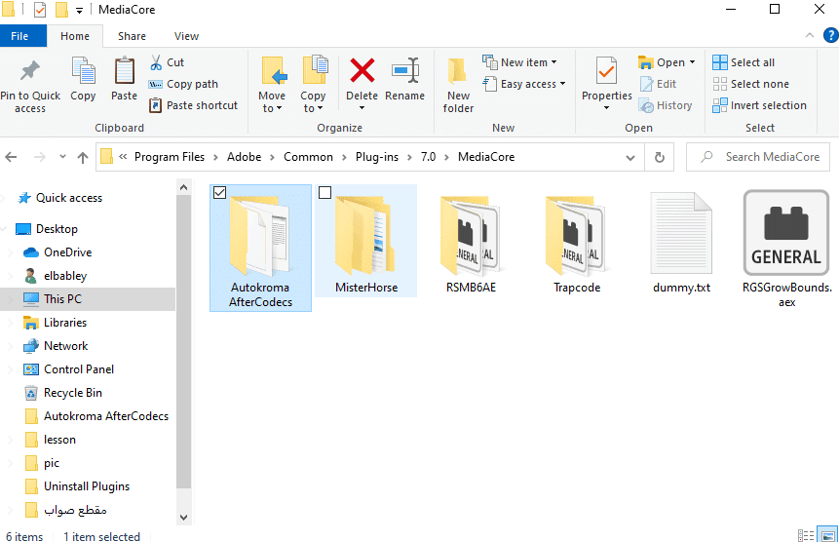Open elbabley user folder in sidebar
Viewport: 839px width, 542px height.
click(x=64, y=276)
